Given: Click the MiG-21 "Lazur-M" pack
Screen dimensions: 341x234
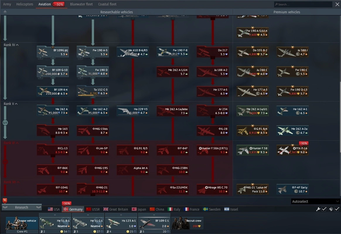Looking at the screenshot, I should point(253,189).
